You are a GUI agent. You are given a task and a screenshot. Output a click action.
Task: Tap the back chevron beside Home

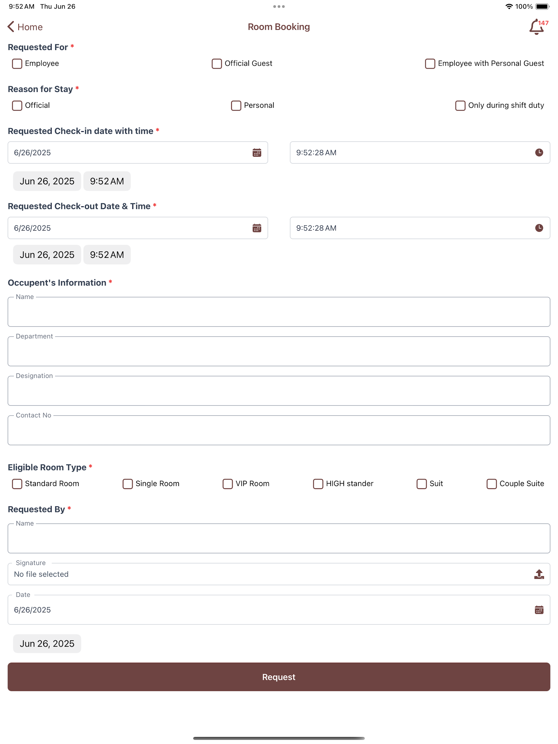11,27
